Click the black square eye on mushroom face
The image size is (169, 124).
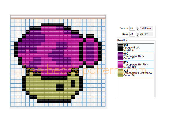point(60,88)
